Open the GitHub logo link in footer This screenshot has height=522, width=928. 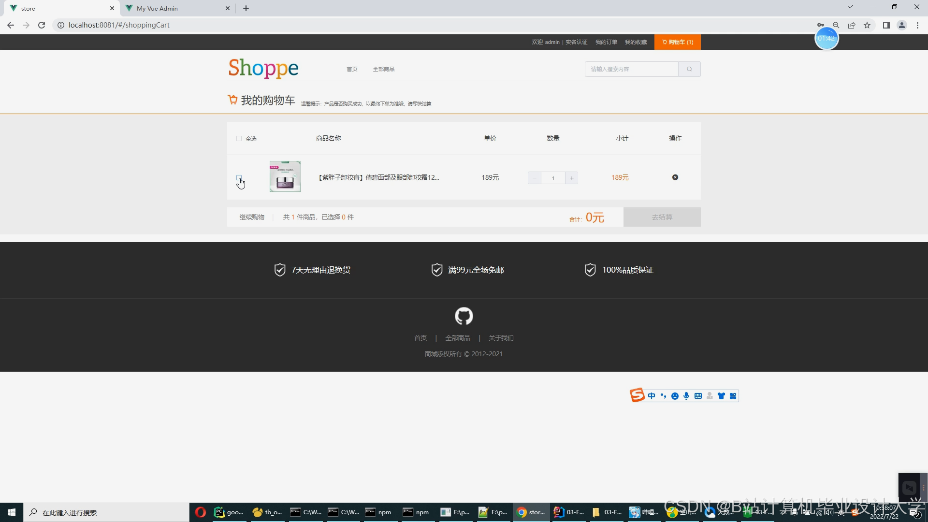(x=464, y=316)
